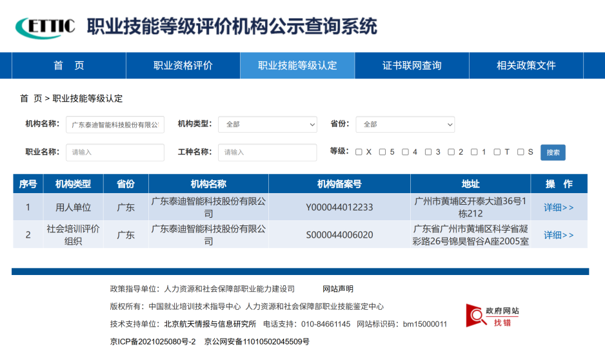Click the 地址 column header
The height and width of the screenshot is (360, 605).
(x=471, y=184)
